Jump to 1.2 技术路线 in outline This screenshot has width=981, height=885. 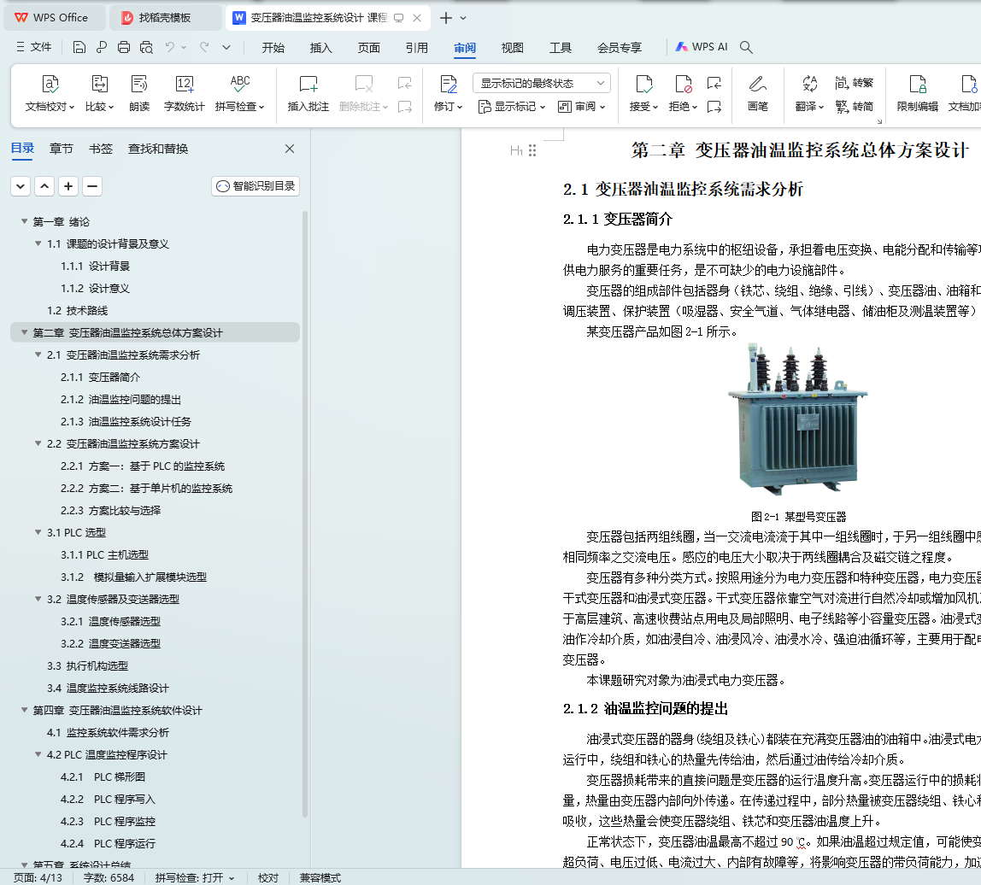coord(77,310)
